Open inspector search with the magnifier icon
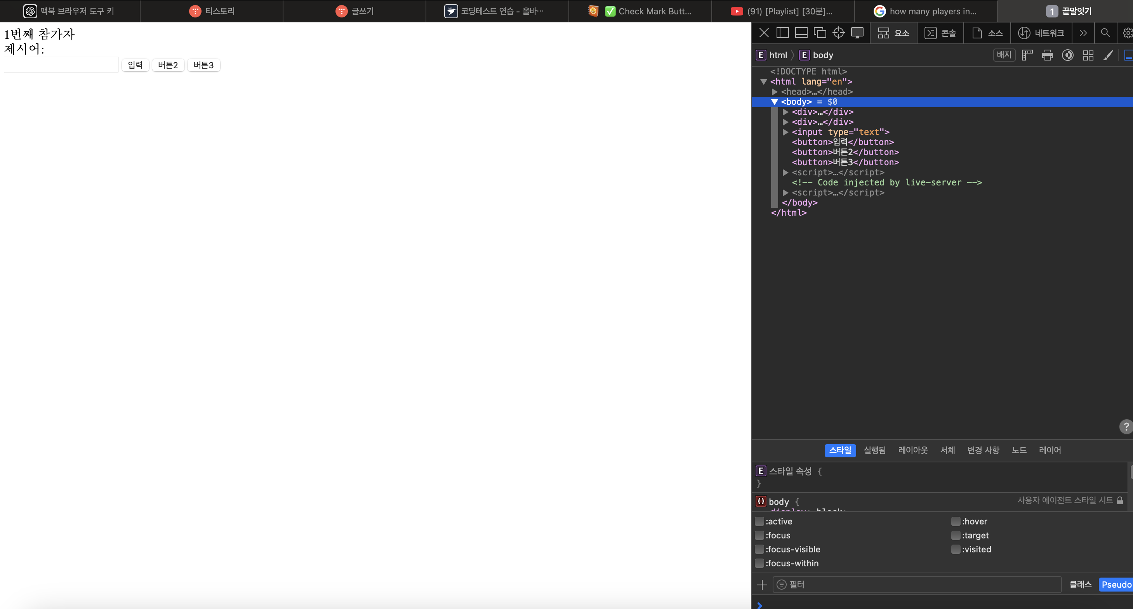The height and width of the screenshot is (609, 1133). tap(1105, 33)
